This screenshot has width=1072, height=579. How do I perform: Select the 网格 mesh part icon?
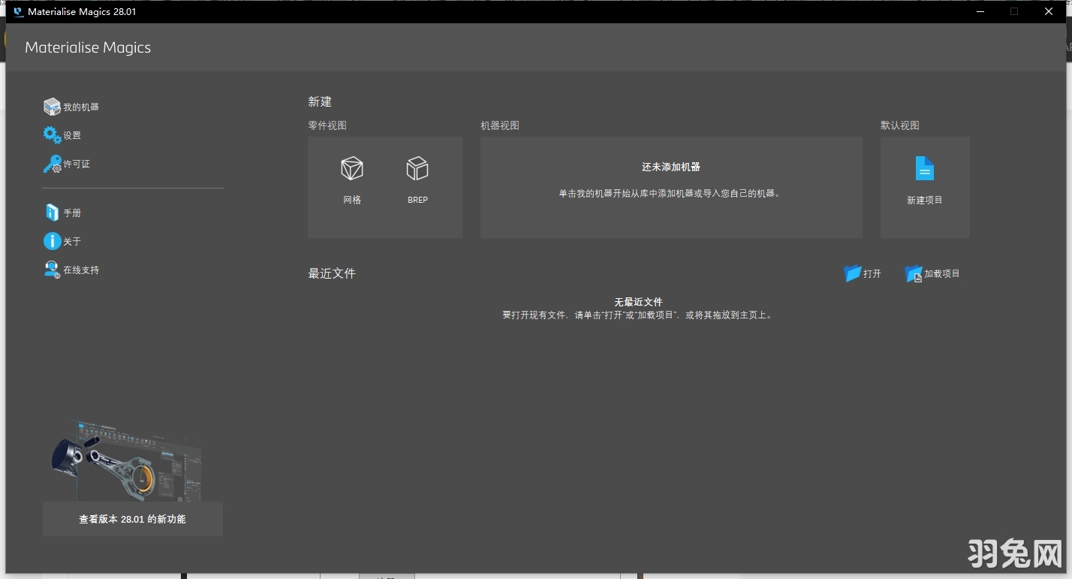click(352, 168)
